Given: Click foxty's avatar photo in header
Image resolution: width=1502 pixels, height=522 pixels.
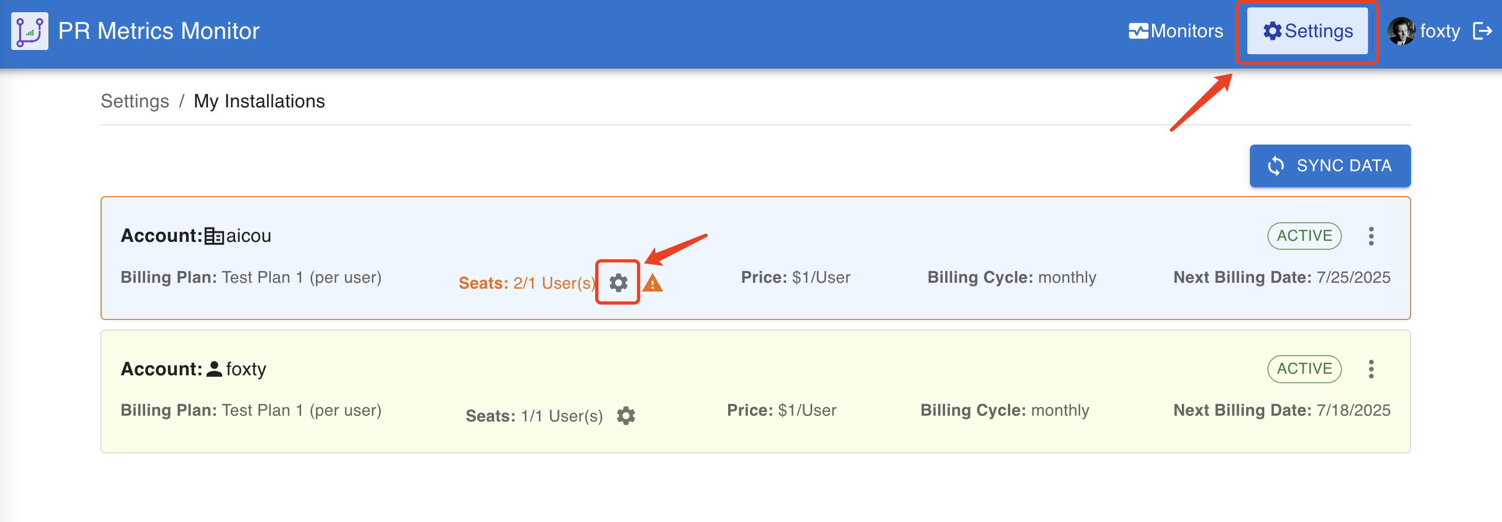Looking at the screenshot, I should coord(1401,31).
